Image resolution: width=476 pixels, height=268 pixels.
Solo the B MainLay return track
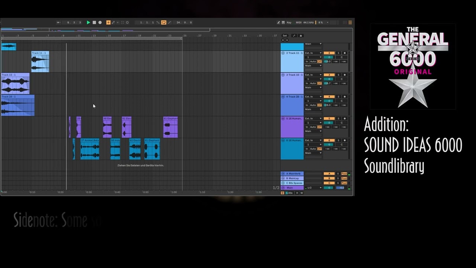click(338, 178)
